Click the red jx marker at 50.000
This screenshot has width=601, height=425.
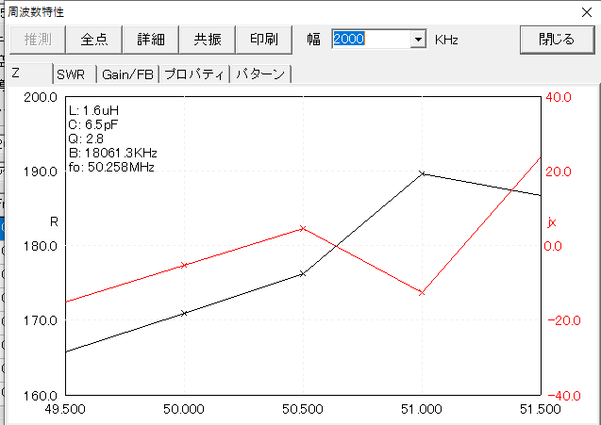(x=184, y=265)
